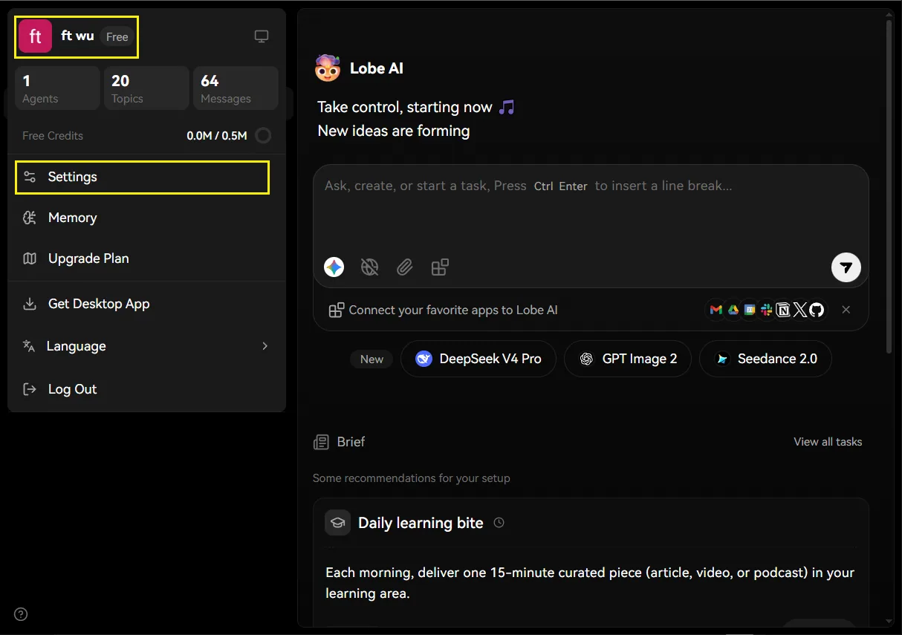
Task: Click the help question mark icon
Action: (x=21, y=614)
